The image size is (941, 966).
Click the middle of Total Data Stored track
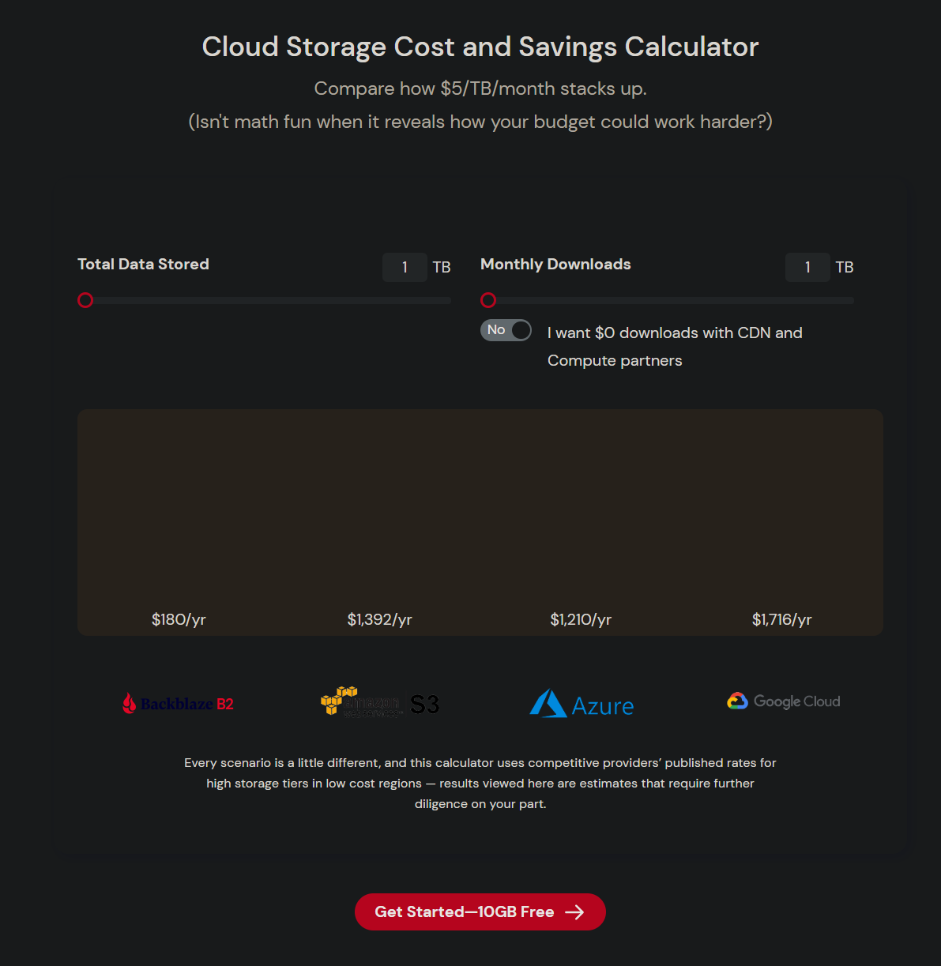click(x=269, y=301)
